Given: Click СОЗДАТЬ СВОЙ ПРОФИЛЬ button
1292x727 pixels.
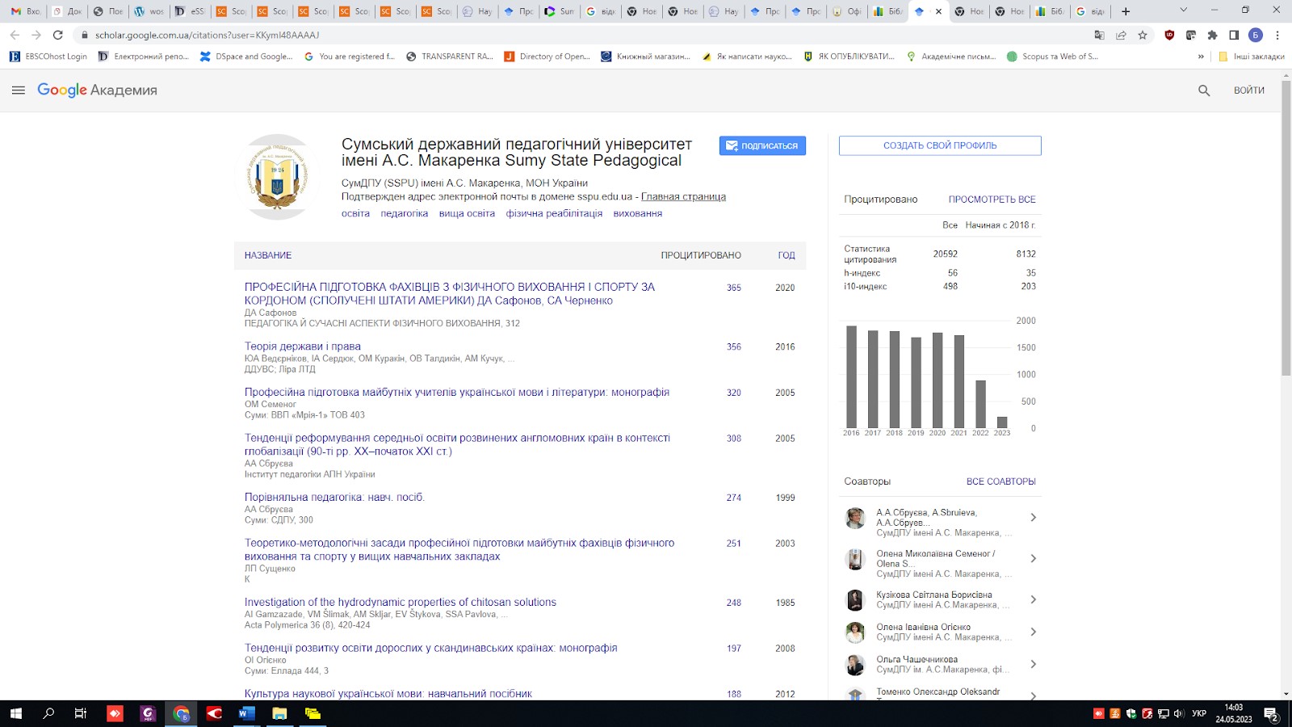Looking at the screenshot, I should [940, 145].
